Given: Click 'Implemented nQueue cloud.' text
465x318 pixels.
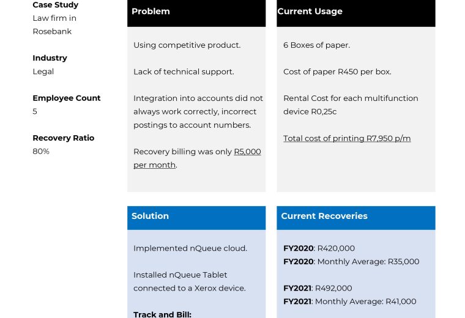Looking at the screenshot, I should coord(190,248).
